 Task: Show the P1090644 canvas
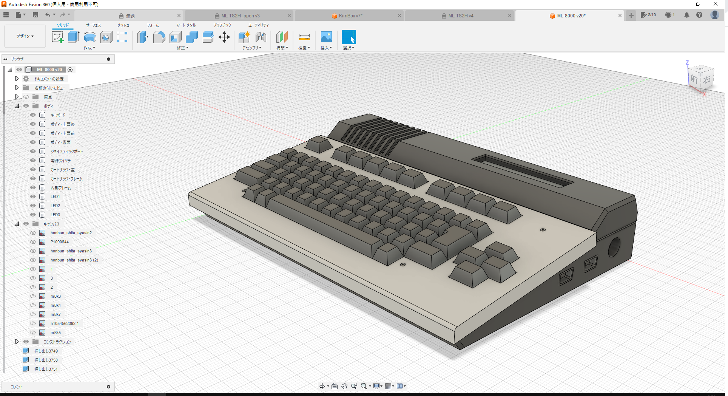click(x=33, y=241)
